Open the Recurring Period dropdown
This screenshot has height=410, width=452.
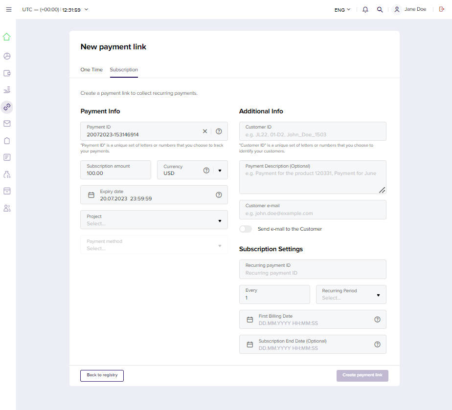coord(378,295)
